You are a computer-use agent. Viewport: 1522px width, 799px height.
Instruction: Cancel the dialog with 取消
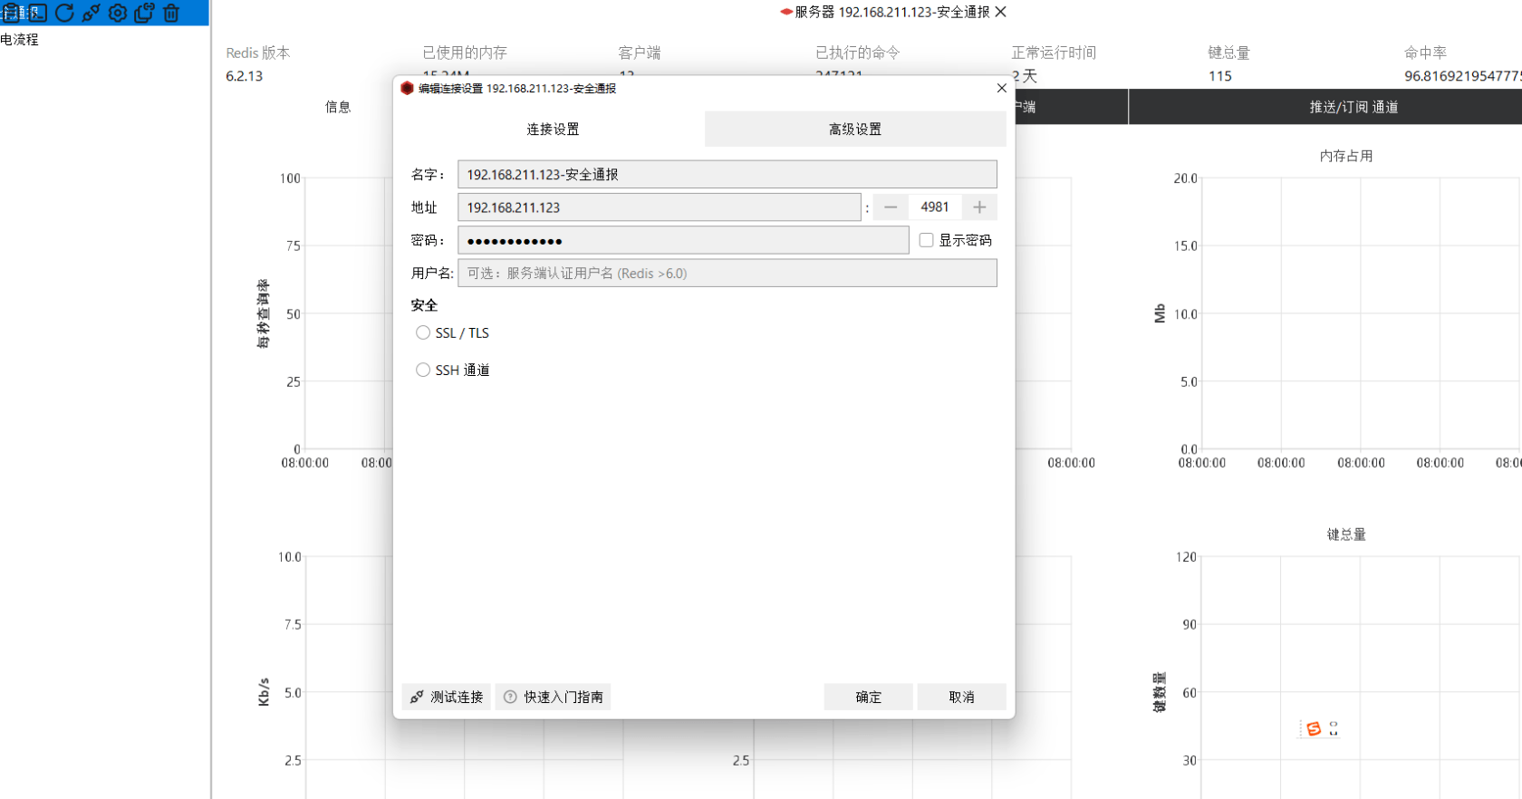[x=961, y=697]
